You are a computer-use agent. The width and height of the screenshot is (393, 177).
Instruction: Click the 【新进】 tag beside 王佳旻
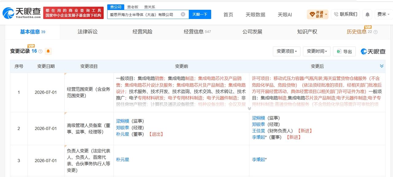point(305,131)
